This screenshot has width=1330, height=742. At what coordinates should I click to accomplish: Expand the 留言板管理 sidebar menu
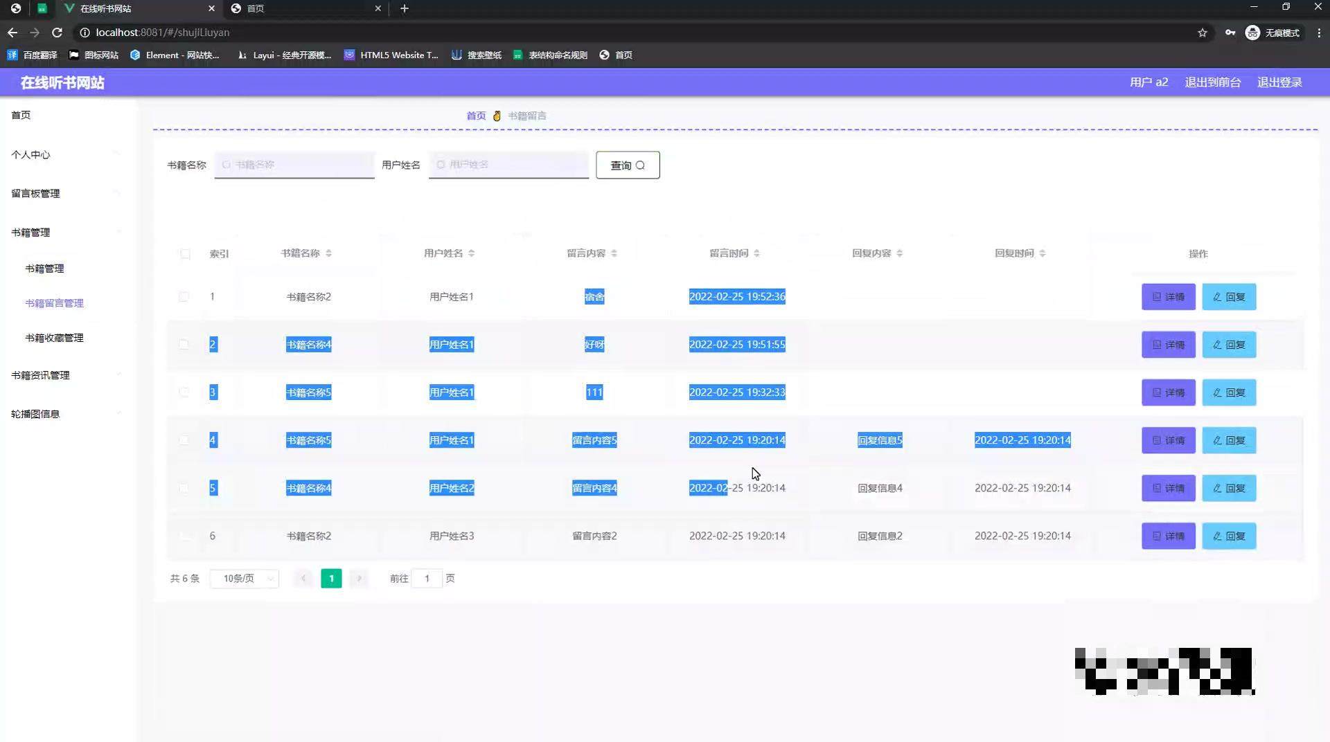coord(36,194)
